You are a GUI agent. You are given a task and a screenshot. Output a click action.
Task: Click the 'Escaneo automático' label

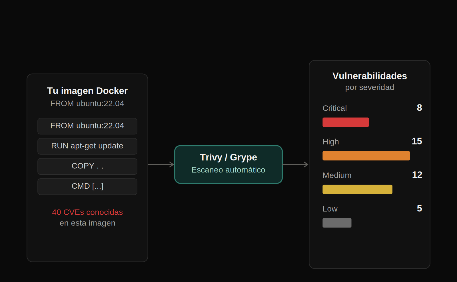tap(228, 170)
